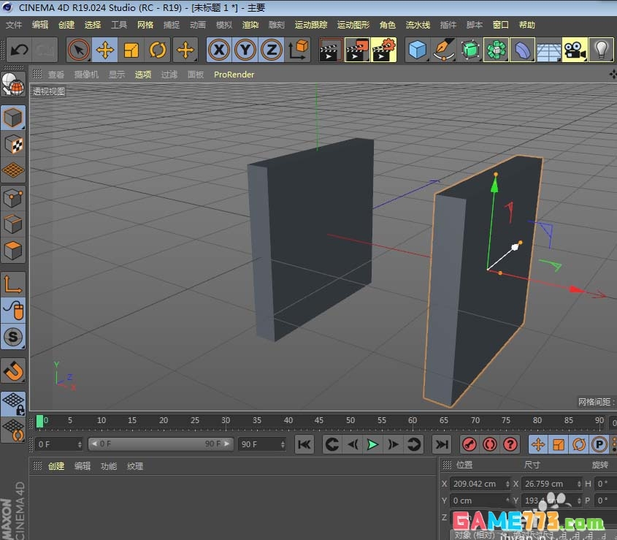The image size is (617, 540).
Task: Click the X position input field
Action: (473, 484)
